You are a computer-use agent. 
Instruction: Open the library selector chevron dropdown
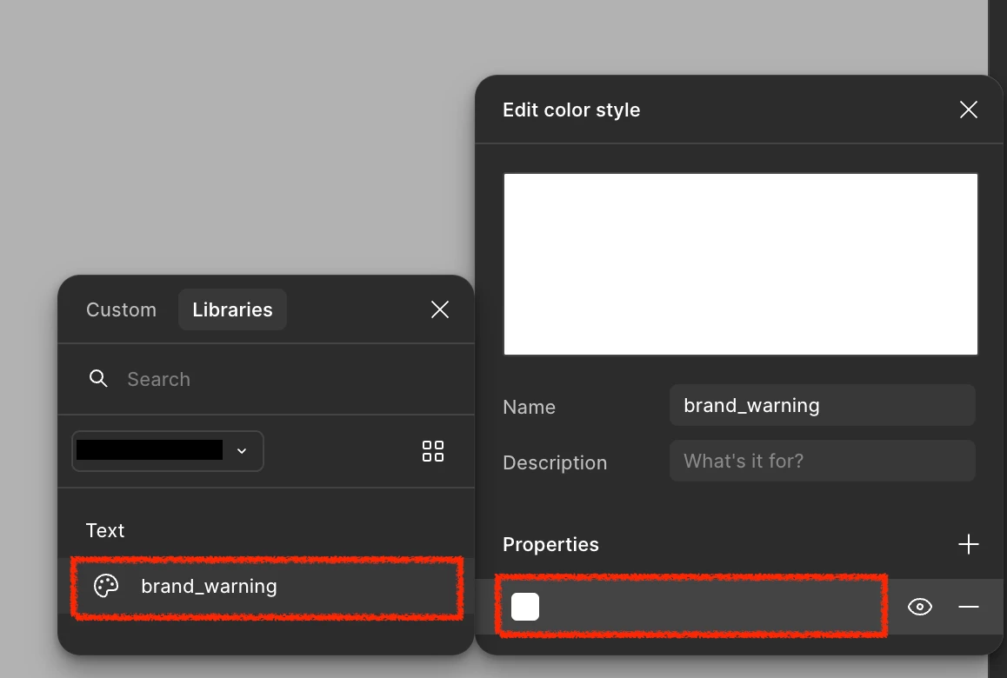tap(242, 451)
